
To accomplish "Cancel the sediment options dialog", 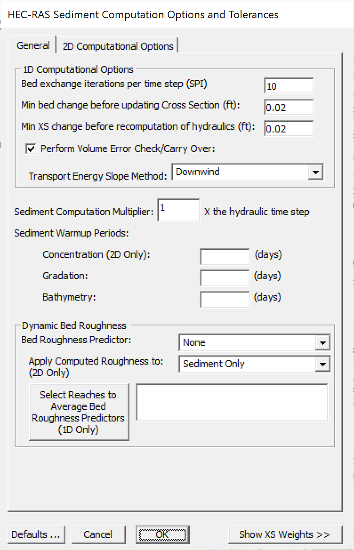I will pos(98,534).
